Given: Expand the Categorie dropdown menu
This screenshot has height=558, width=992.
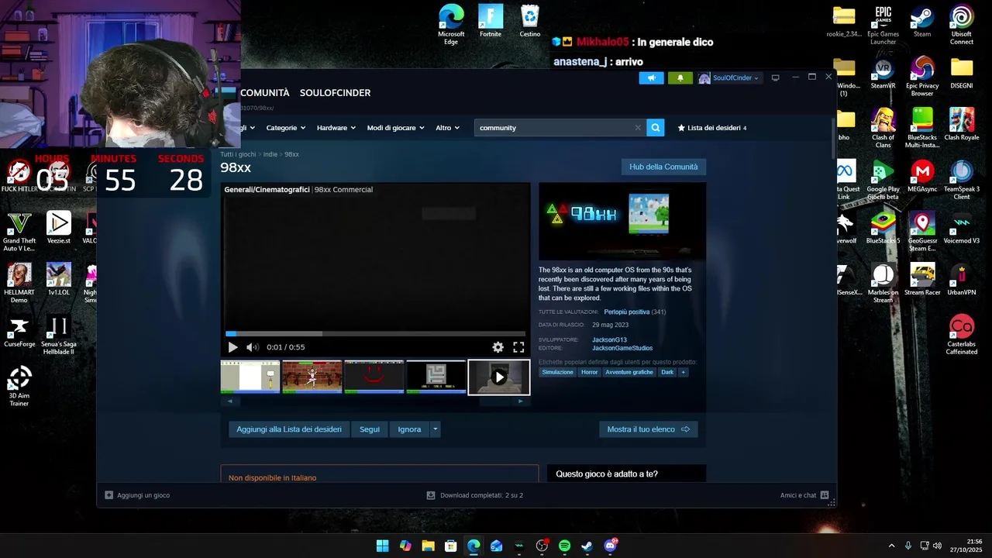Looking at the screenshot, I should (x=286, y=128).
